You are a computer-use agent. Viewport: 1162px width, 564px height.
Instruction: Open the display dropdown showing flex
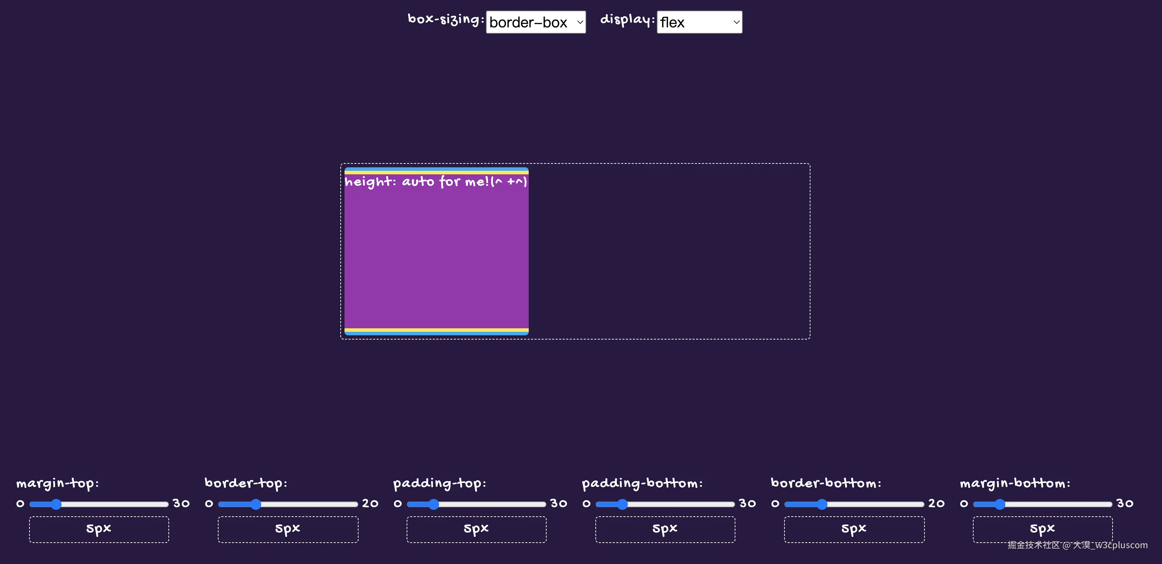tap(699, 22)
